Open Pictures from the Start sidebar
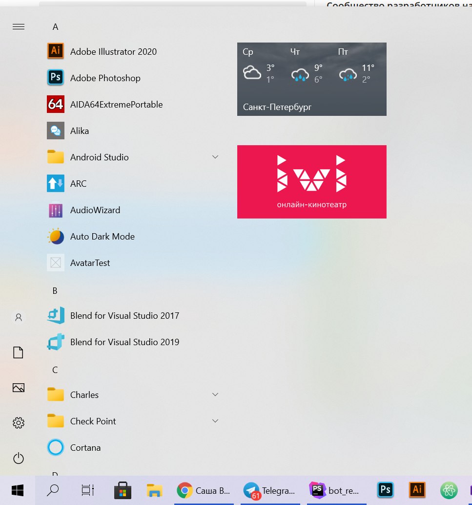Image resolution: width=472 pixels, height=505 pixels. coord(19,388)
